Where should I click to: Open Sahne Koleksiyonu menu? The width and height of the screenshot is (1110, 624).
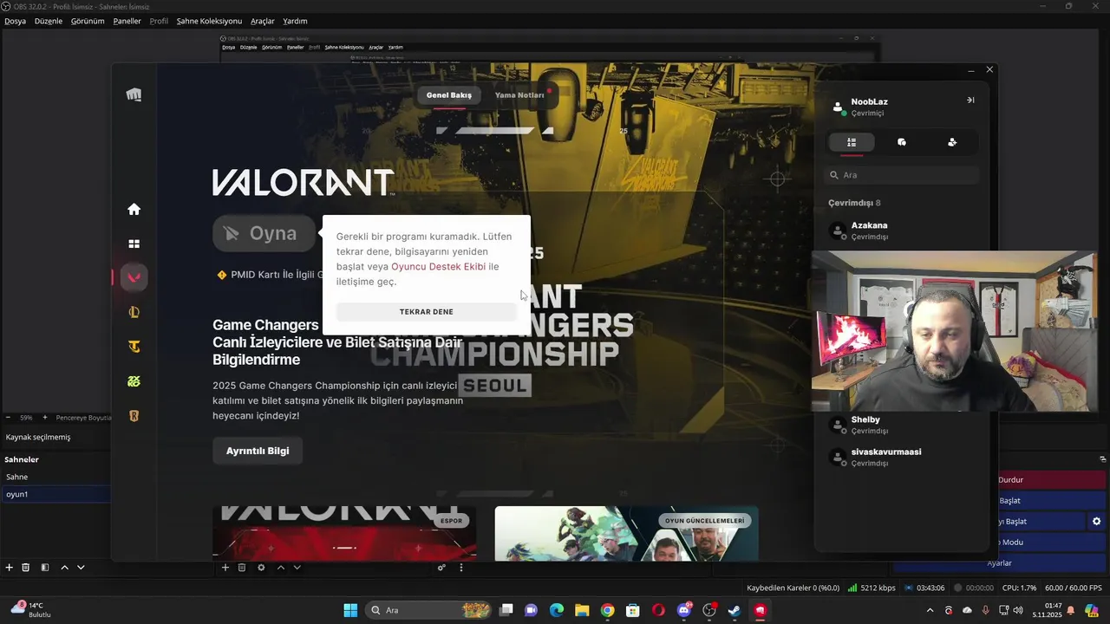pyautogui.click(x=209, y=21)
